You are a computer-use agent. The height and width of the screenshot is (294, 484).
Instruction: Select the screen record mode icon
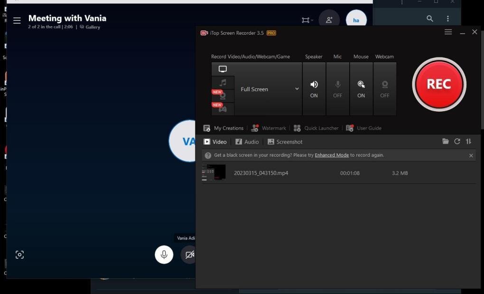(223, 69)
